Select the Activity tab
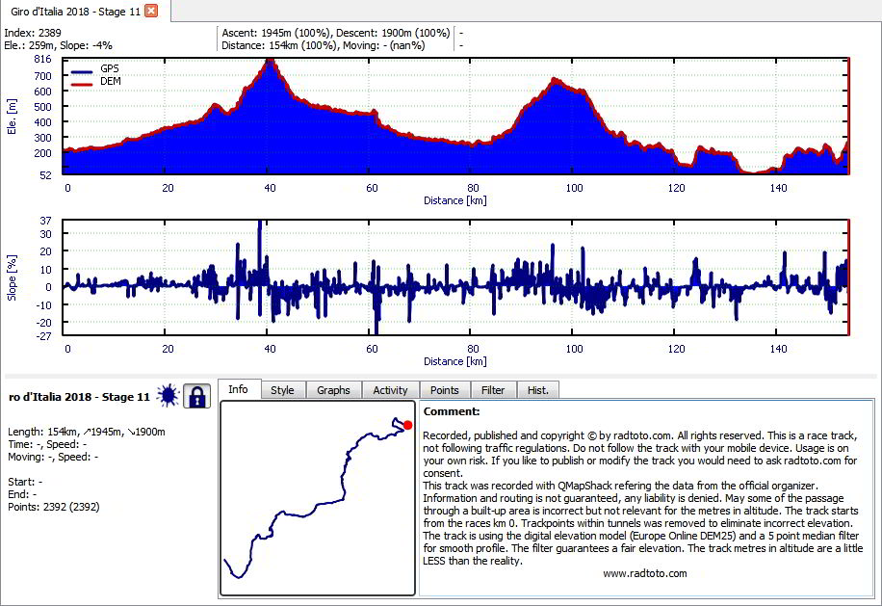Viewport: 882px width, 606px height. [390, 390]
